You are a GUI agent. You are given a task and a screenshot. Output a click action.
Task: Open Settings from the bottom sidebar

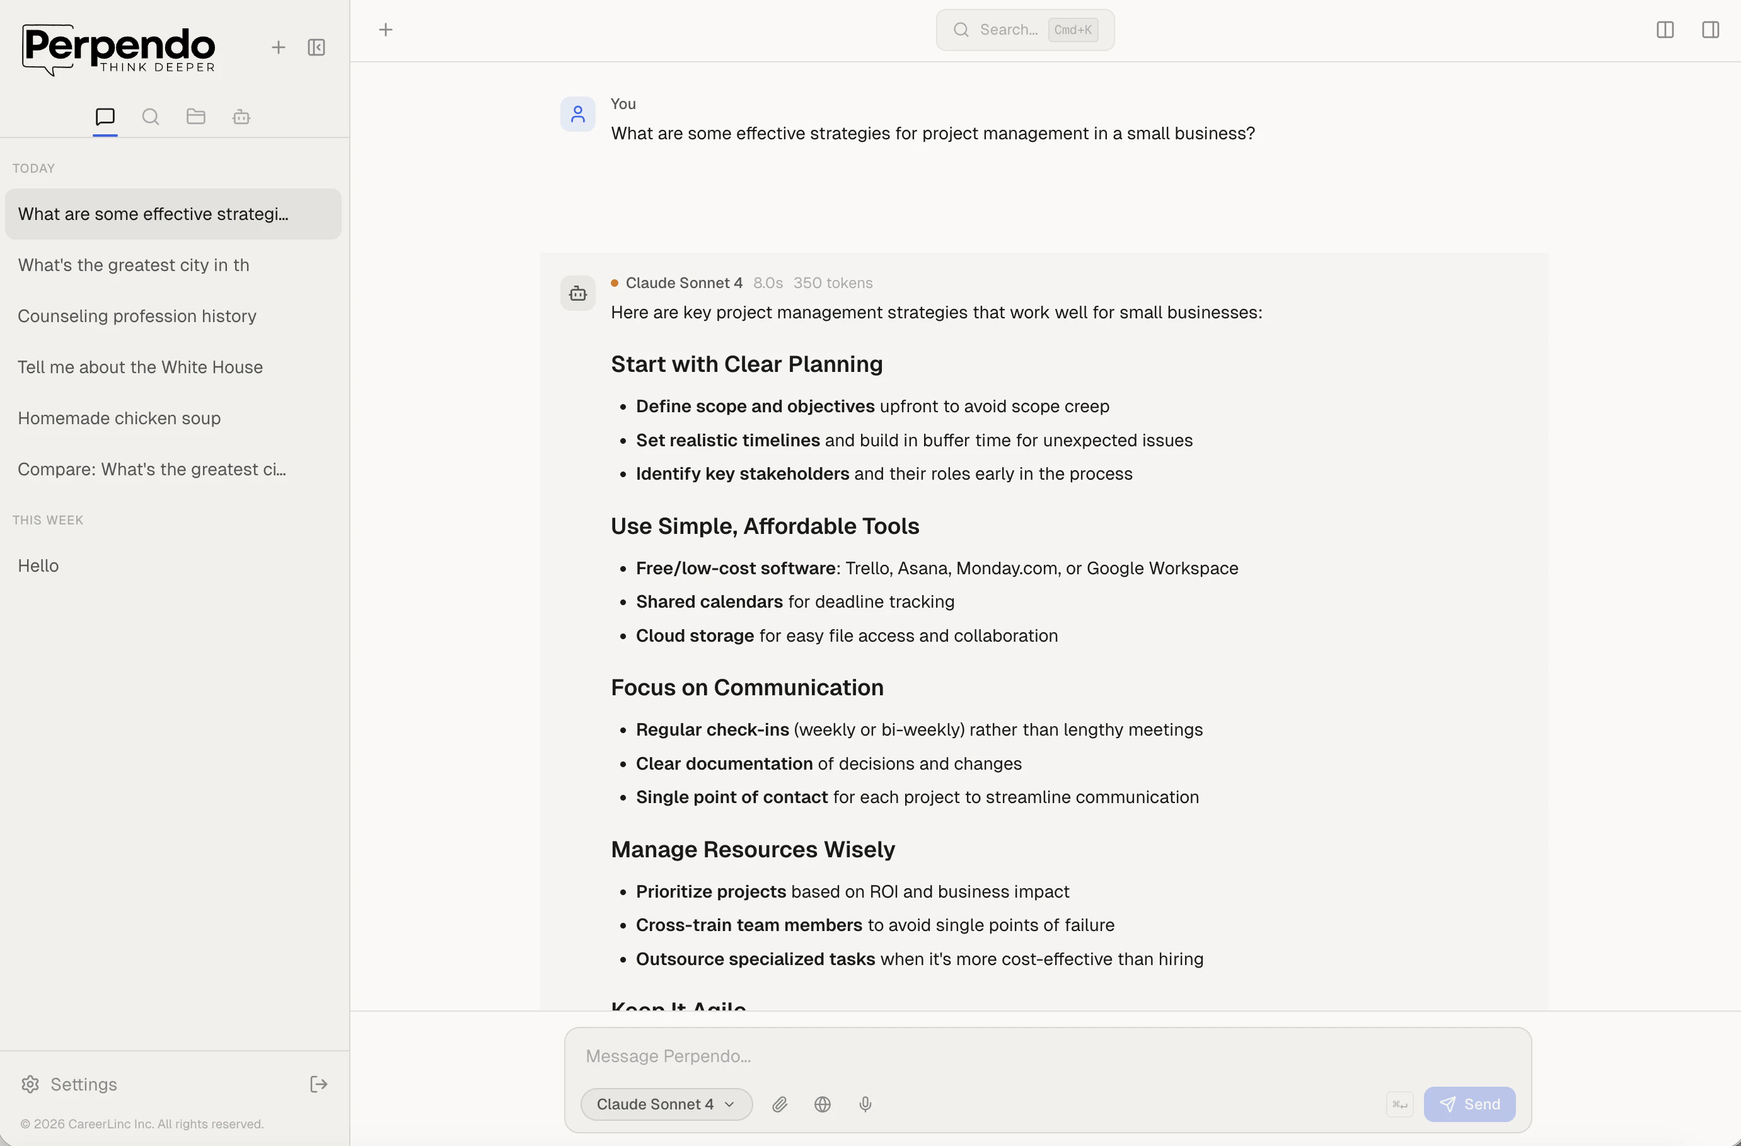68,1084
